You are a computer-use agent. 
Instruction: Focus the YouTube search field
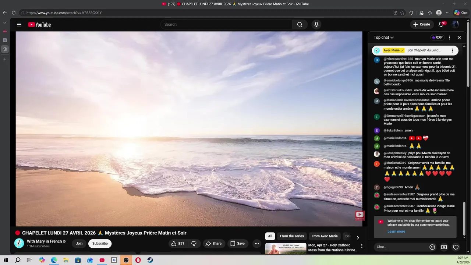tap(226, 25)
